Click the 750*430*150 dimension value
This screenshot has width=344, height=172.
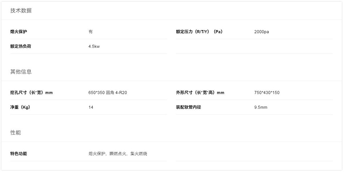click(x=267, y=93)
